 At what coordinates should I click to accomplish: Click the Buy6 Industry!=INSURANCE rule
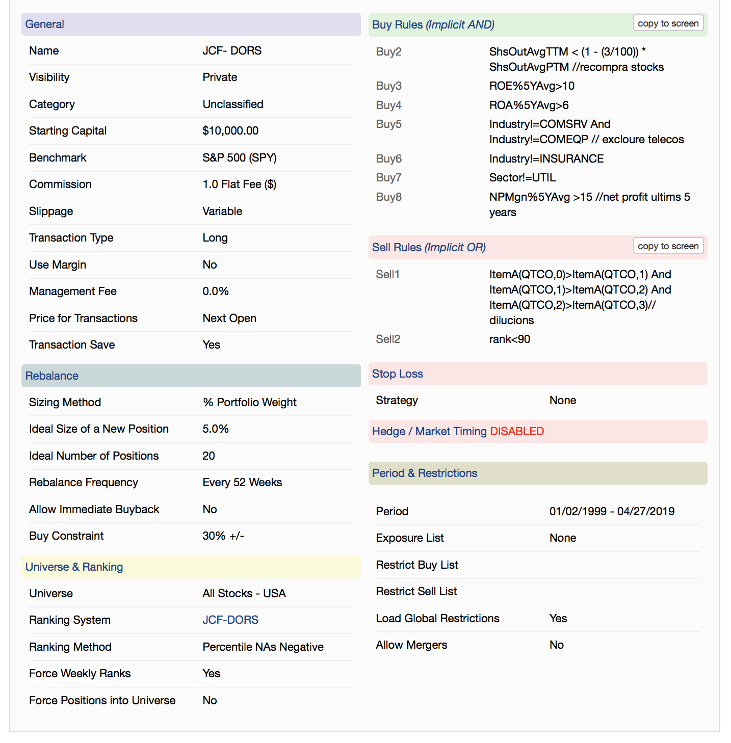546,158
